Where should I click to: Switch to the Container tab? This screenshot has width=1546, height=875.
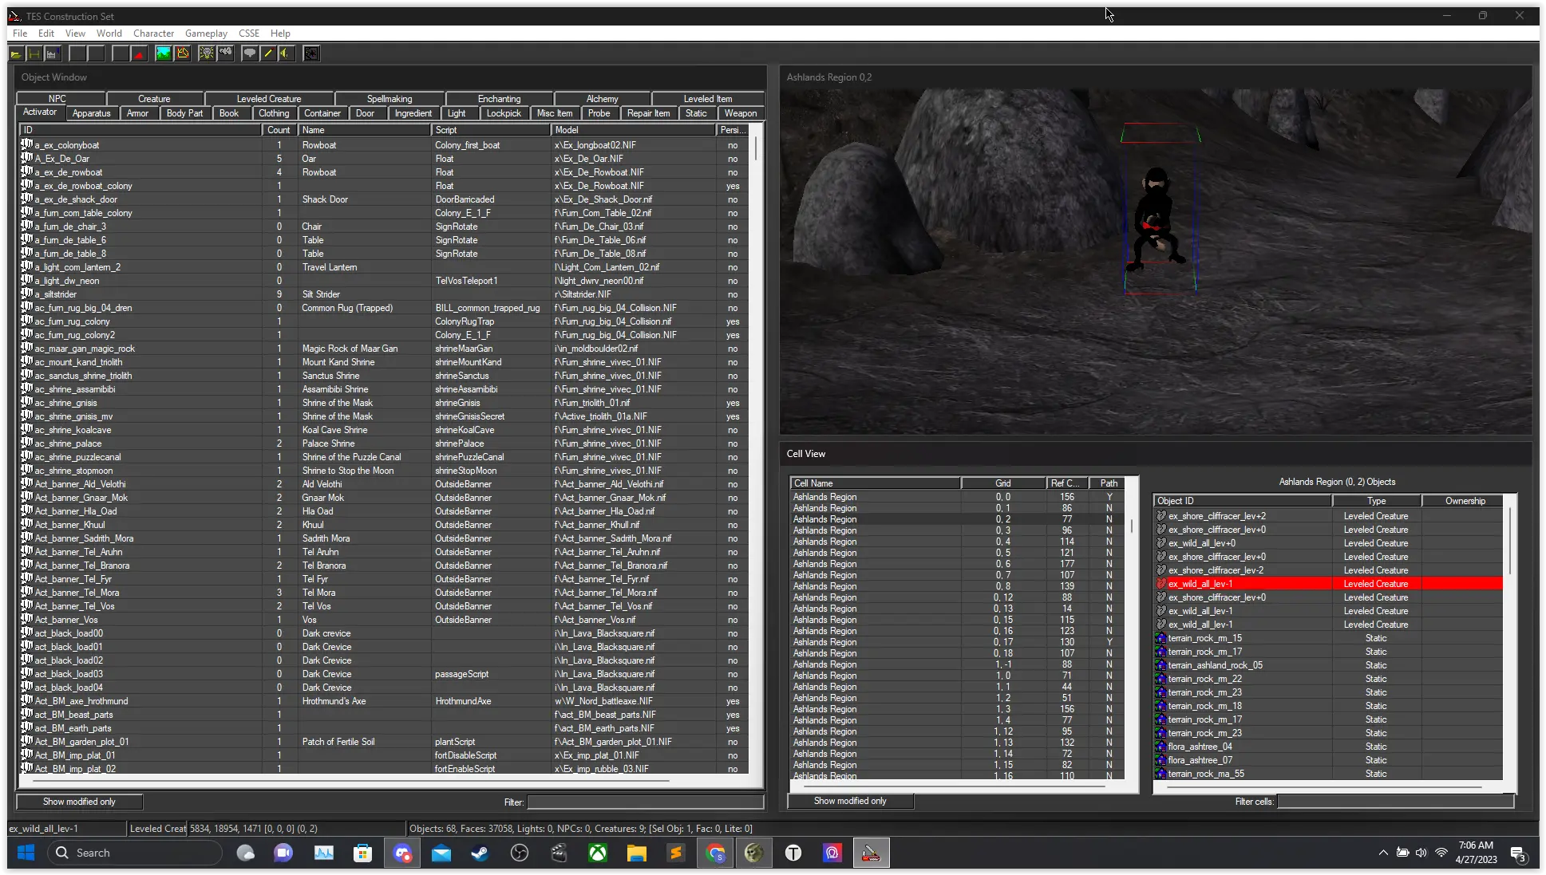322,113
